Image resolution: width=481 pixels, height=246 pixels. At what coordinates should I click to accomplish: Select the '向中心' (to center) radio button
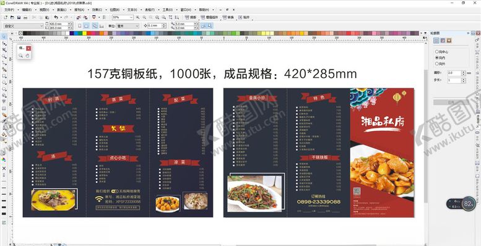(436, 52)
